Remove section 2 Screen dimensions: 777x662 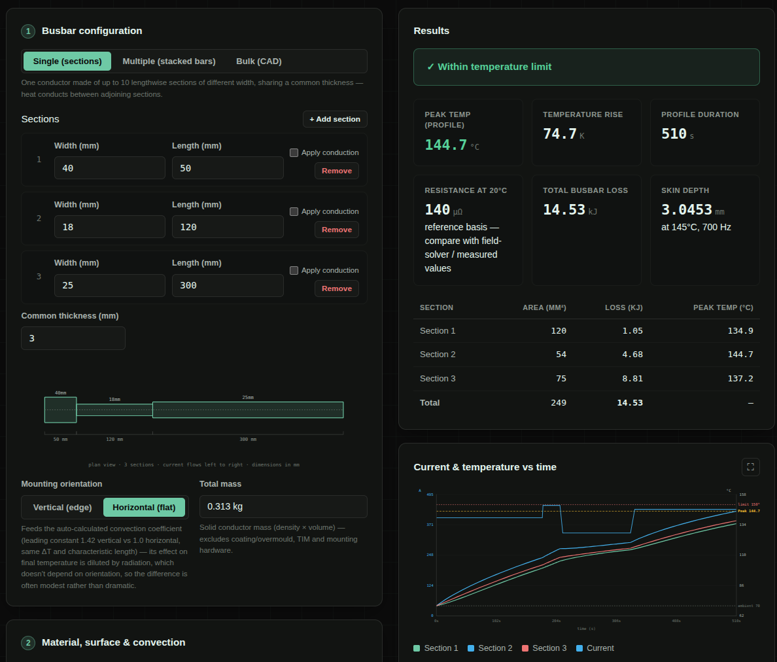(x=336, y=230)
